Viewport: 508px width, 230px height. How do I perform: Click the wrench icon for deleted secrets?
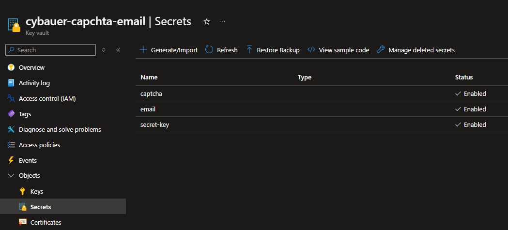tap(381, 50)
